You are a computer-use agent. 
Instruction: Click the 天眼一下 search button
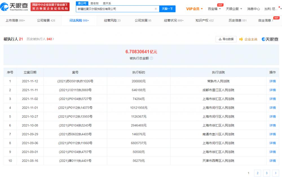168,9
